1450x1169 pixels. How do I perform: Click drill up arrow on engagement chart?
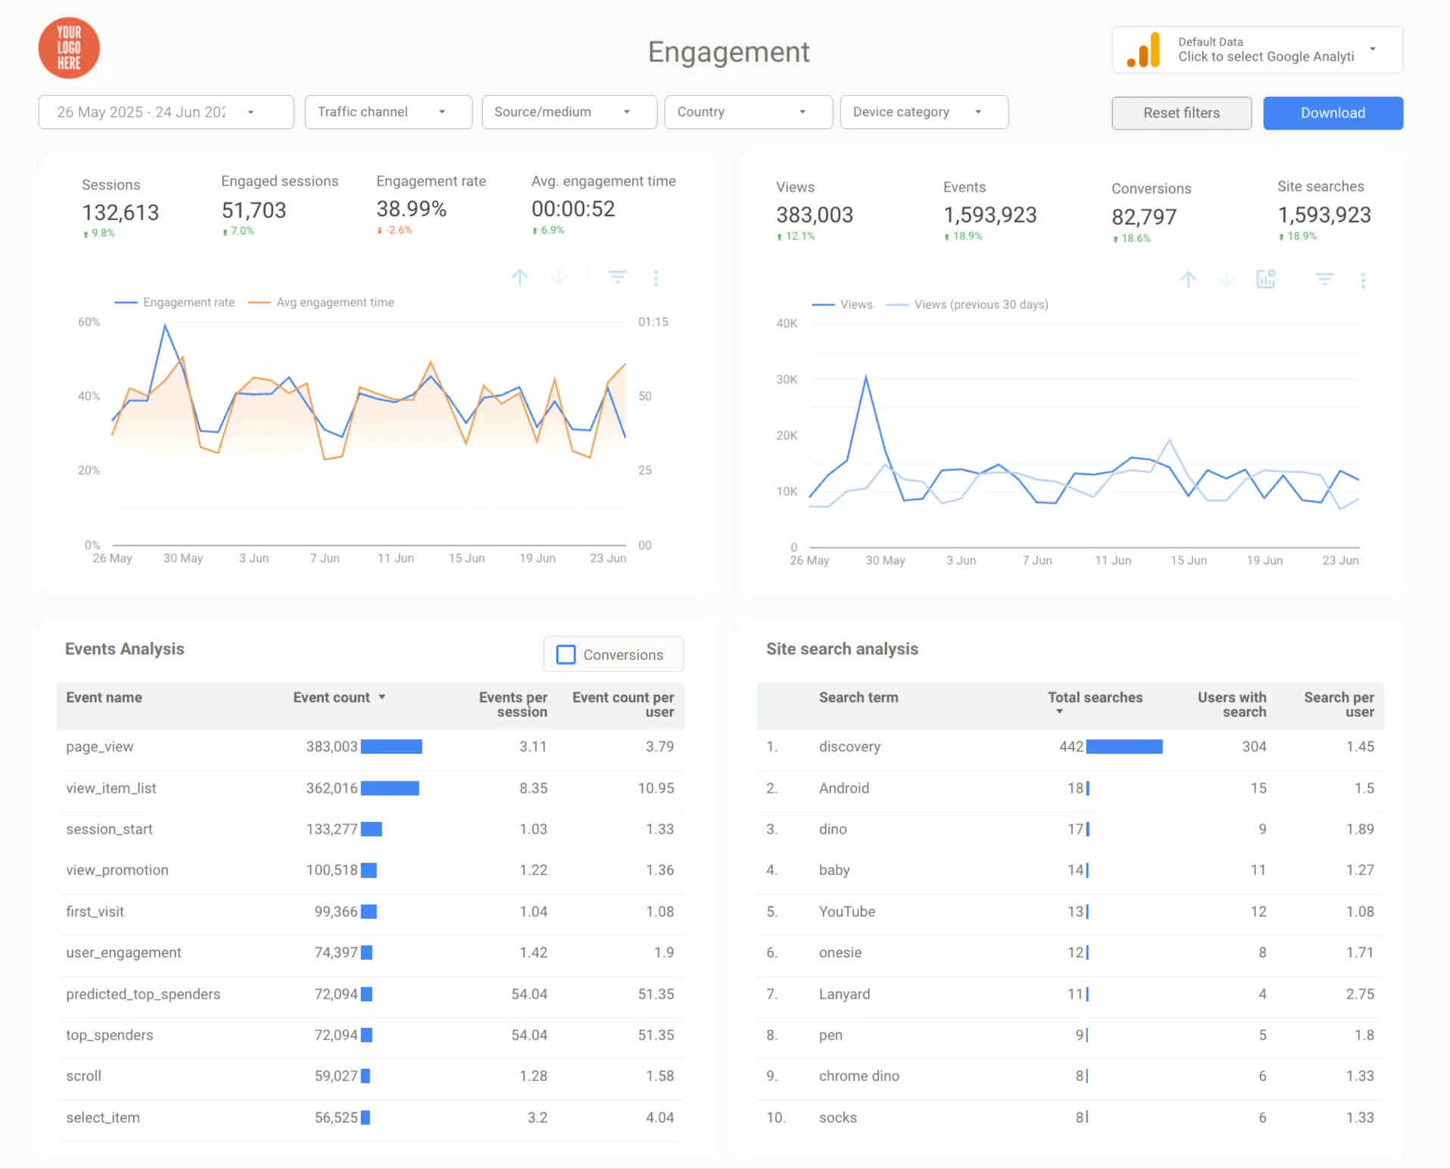(519, 278)
